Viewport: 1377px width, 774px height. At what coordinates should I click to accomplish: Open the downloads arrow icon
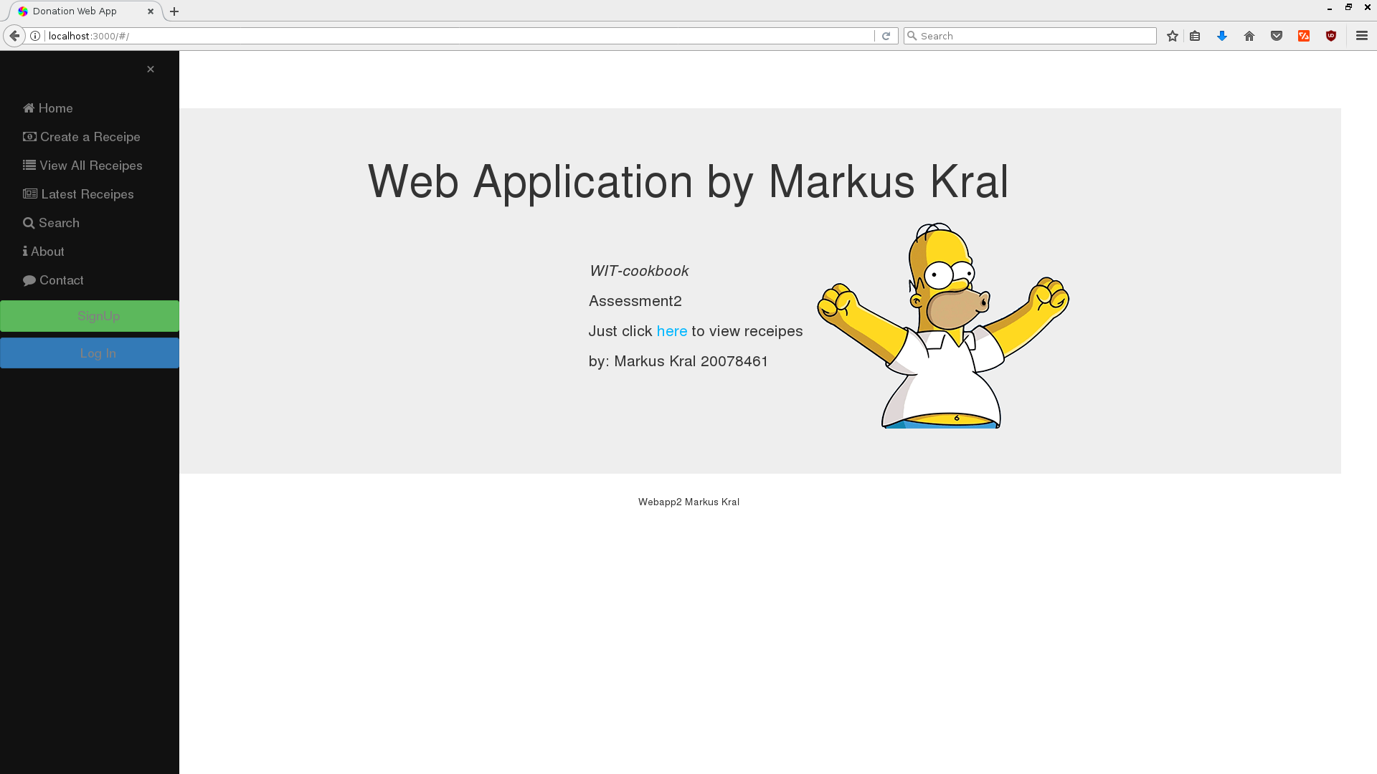tap(1222, 36)
